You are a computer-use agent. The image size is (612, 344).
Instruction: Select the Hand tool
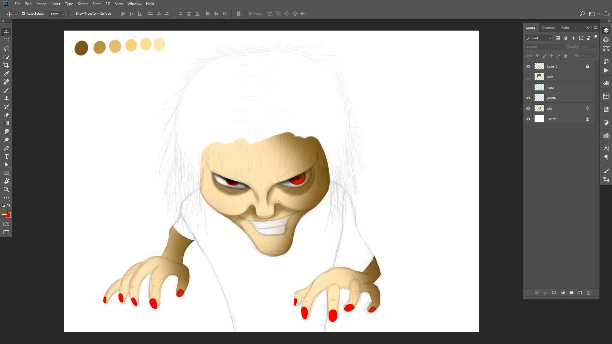[6, 181]
